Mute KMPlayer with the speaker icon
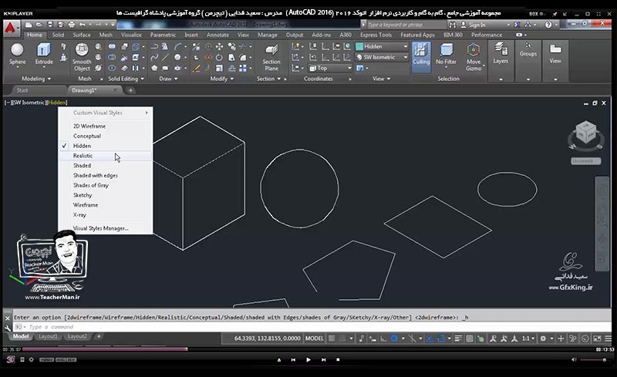617x377 pixels. [574, 360]
